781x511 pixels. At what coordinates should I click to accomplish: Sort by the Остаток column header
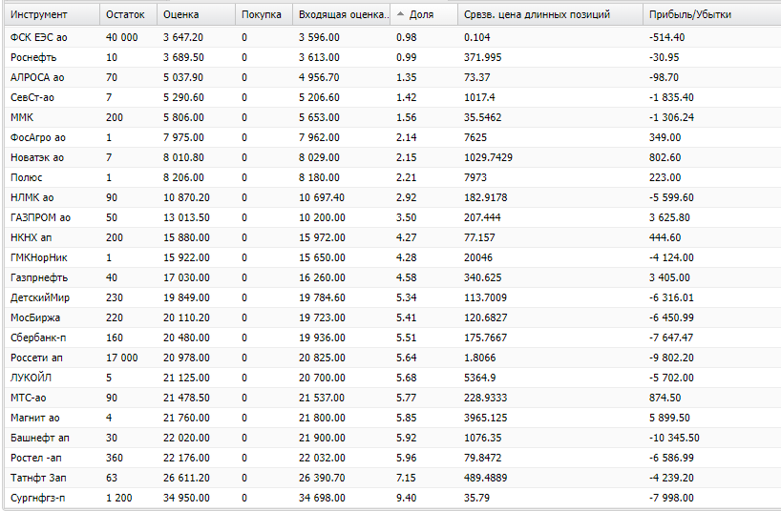[x=129, y=14]
